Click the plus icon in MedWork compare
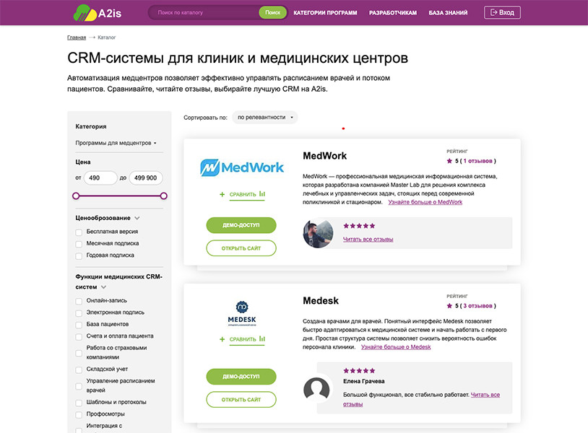The width and height of the screenshot is (588, 433). click(222, 194)
